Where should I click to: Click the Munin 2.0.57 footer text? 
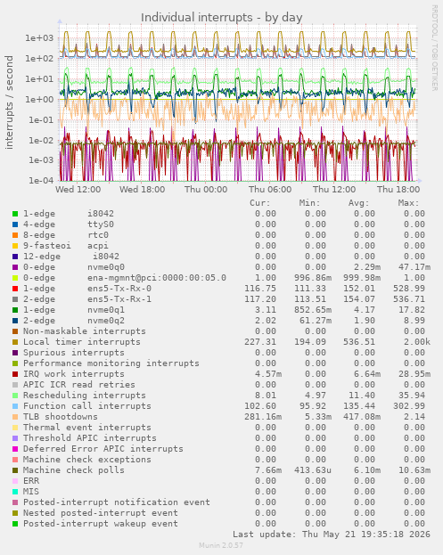click(x=221, y=545)
